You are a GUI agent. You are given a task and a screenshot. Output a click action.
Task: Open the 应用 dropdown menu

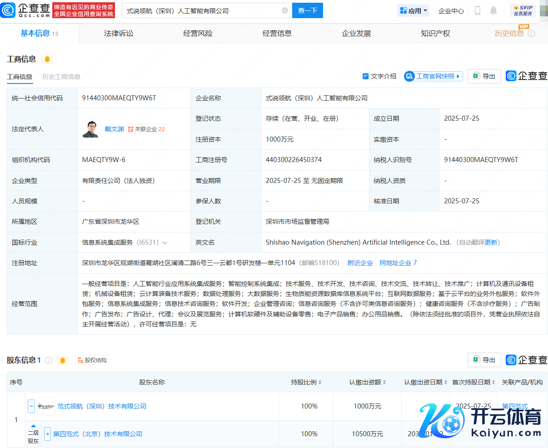tap(413, 10)
